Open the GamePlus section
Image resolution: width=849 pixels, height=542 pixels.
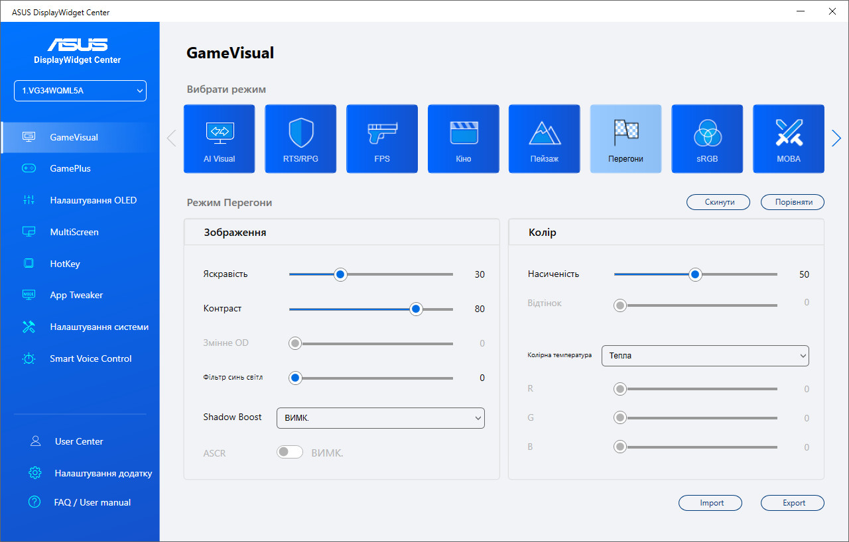click(70, 168)
